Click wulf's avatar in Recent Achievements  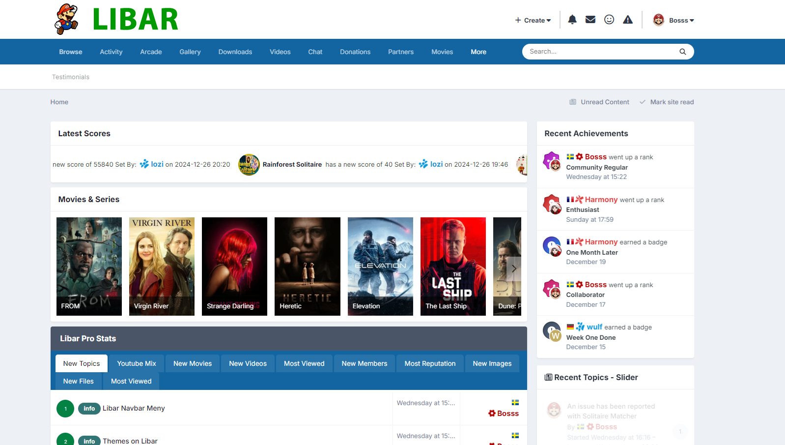[552, 331]
